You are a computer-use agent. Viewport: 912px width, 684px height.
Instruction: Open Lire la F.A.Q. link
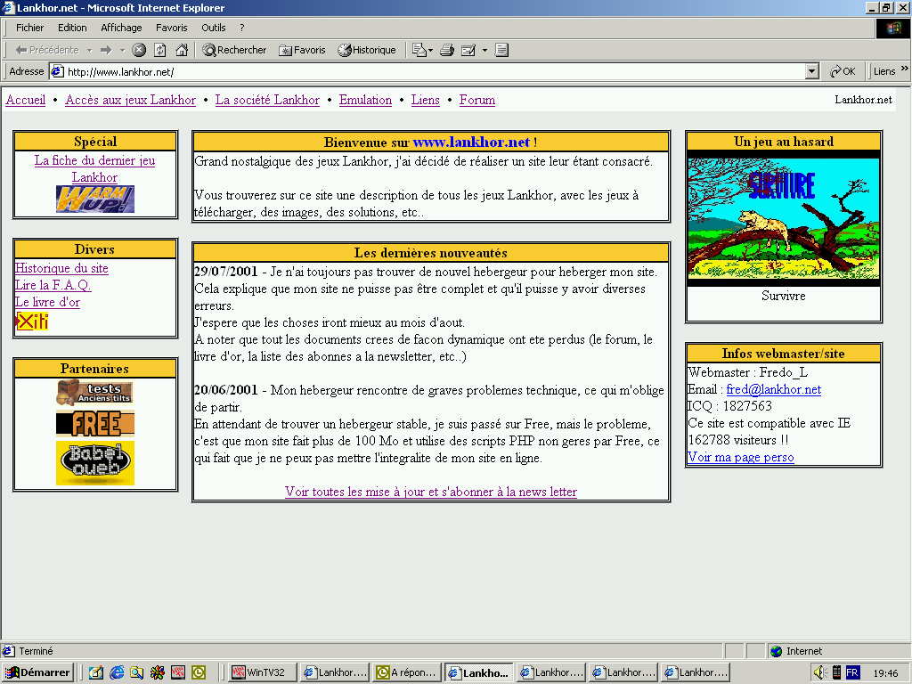pos(53,285)
